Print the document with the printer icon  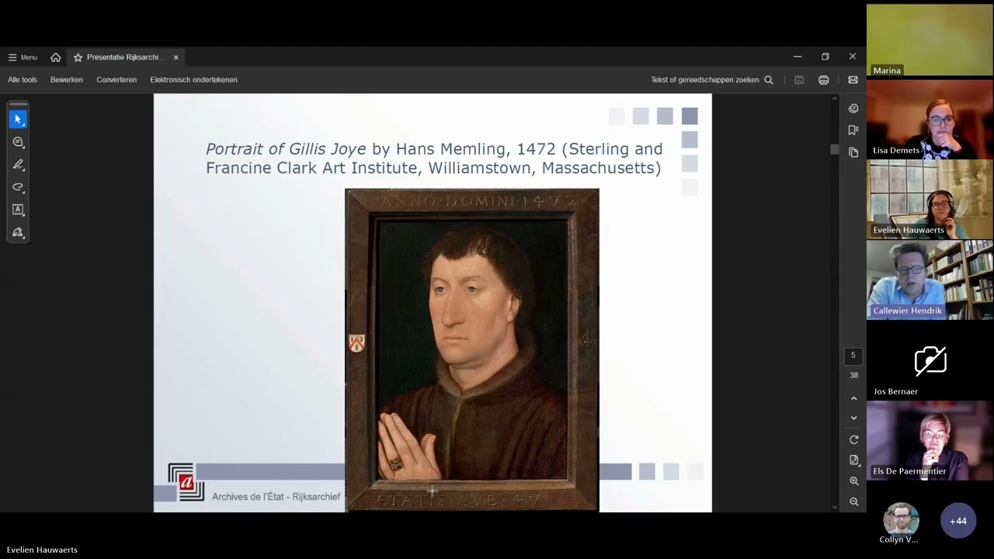[x=823, y=80]
